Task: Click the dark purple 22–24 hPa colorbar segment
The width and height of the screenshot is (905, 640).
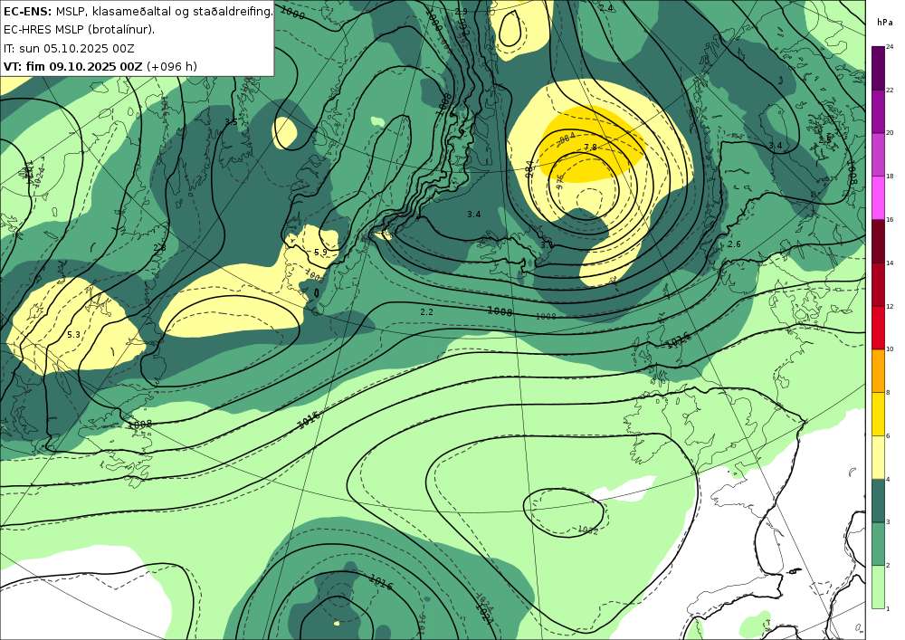Action: point(878,68)
